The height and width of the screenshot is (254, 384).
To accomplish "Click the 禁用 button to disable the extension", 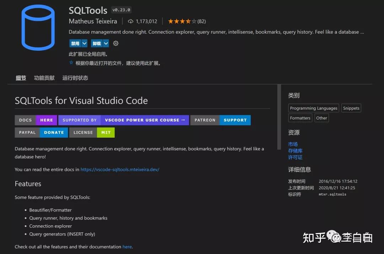I will (75, 43).
